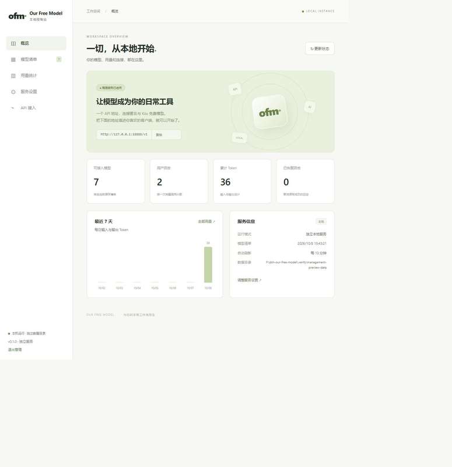The width and height of the screenshot is (452, 467).
Task: Click the usage statistics sidebar icon
Action: (13, 76)
